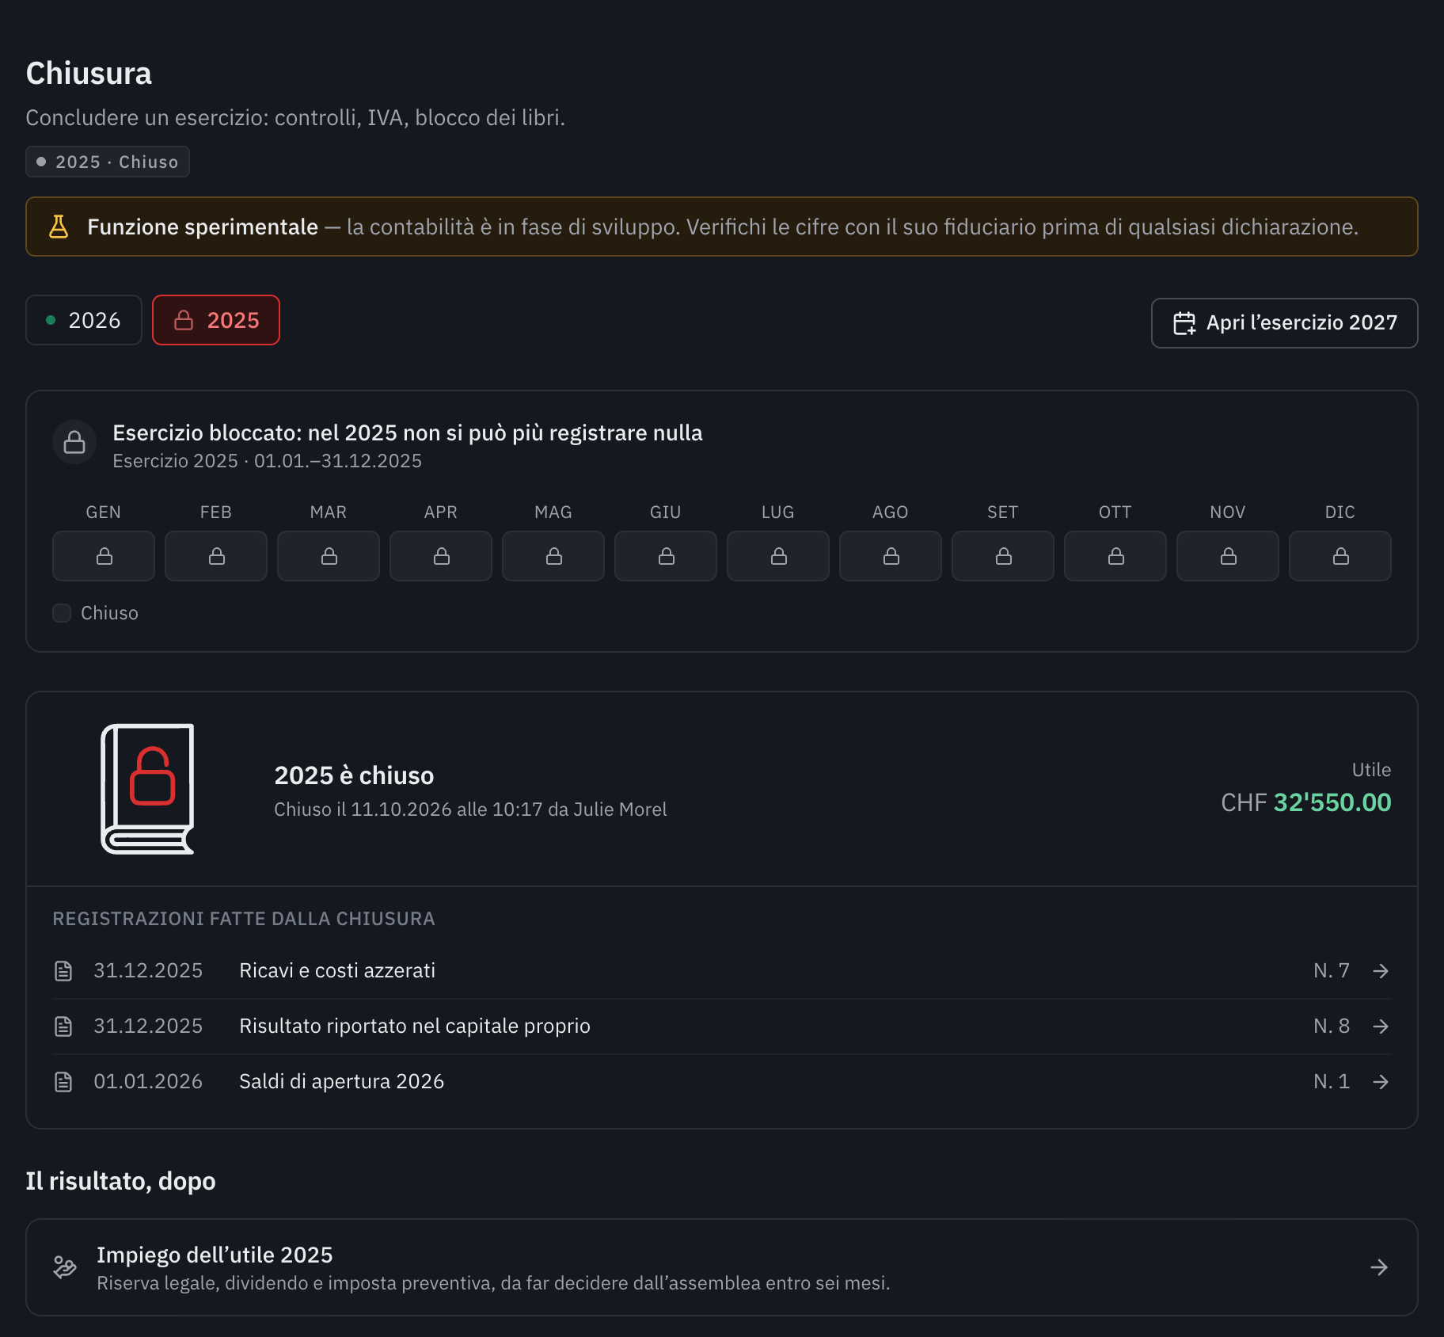1444x1337 pixels.
Task: Click the 01.01.2026 entry date
Action: (x=148, y=1082)
